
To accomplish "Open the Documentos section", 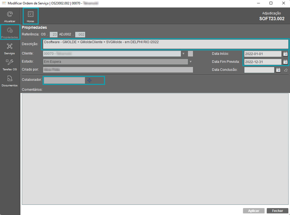I will coord(10,78).
